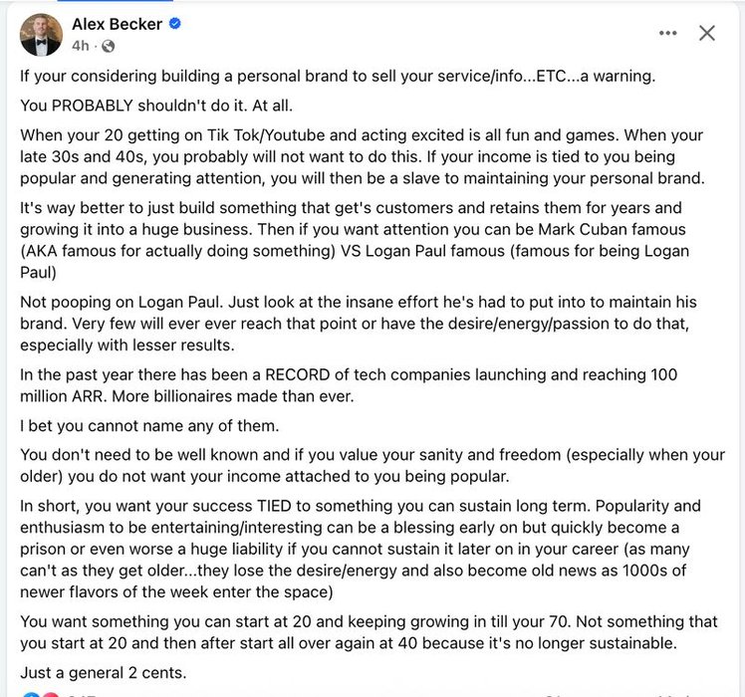
Task: Open the post's 4h timestamp link
Action: point(81,46)
